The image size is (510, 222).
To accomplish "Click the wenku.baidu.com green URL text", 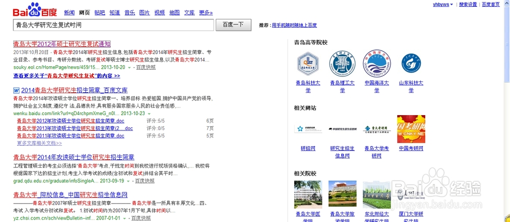I will click(x=67, y=114).
